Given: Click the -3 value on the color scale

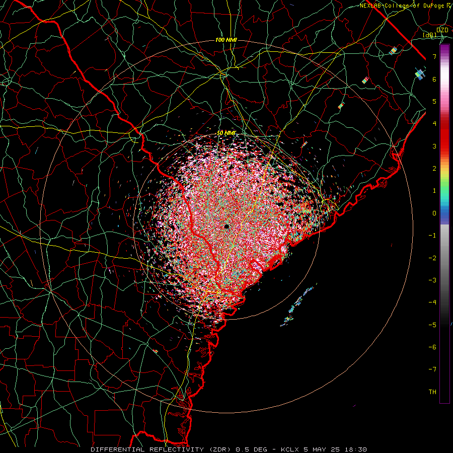Looking at the screenshot, I should tap(432, 280).
